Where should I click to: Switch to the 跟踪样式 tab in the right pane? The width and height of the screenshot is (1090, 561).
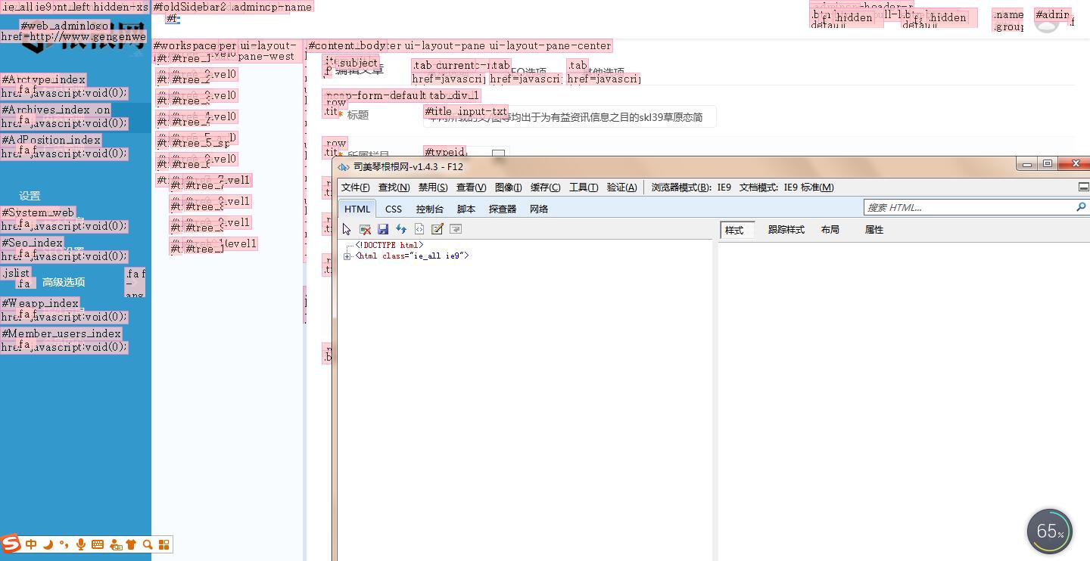(x=786, y=230)
